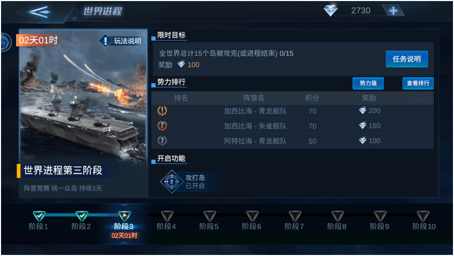The width and height of the screenshot is (454, 256).
Task: Click the 攻打岛 crosshair feature icon
Action: (x=172, y=182)
